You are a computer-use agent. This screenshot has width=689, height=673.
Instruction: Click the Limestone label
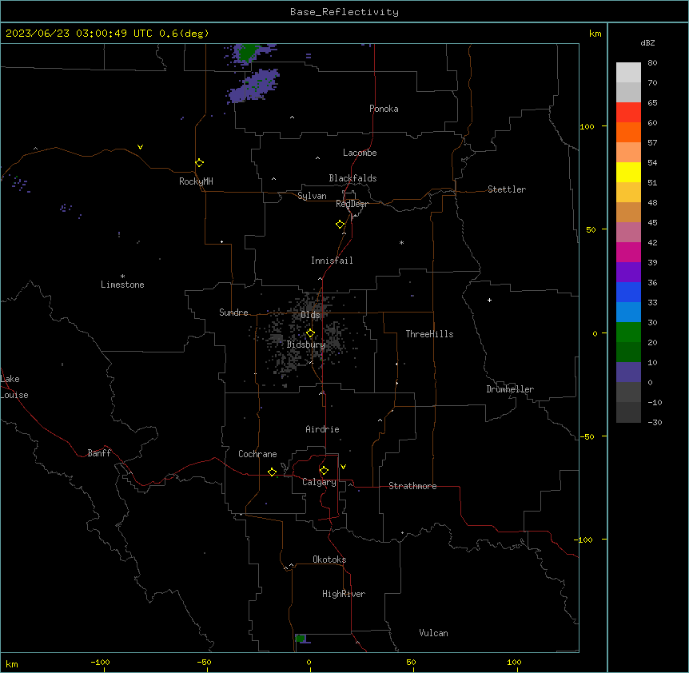122,285
